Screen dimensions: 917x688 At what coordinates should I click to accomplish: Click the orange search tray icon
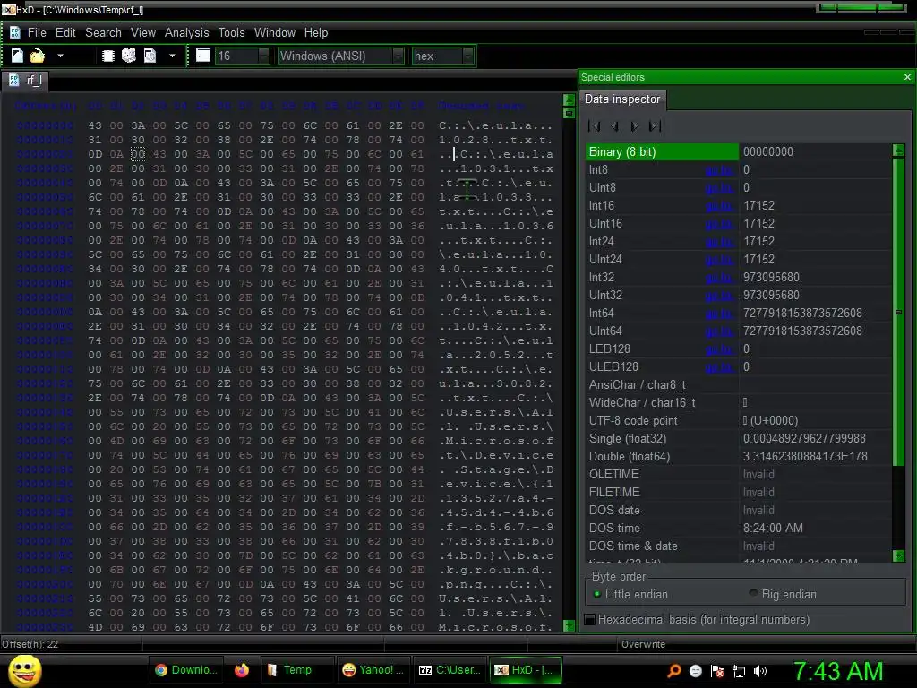(674, 671)
